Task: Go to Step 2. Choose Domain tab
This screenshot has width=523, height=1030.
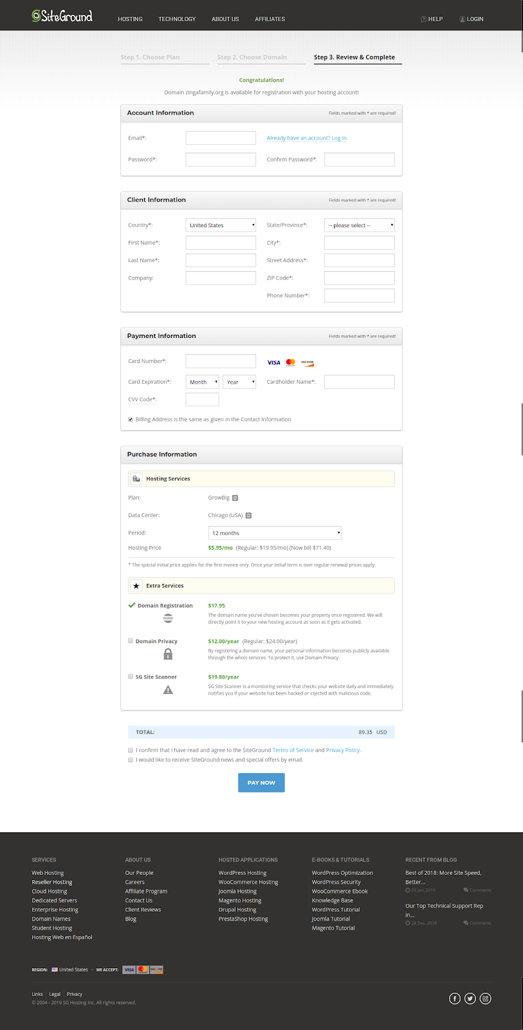Action: [261, 57]
